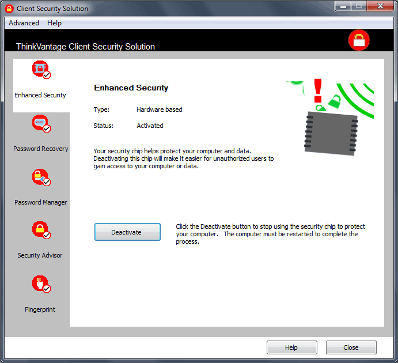The image size is (398, 363).
Task: Click the security chip description paragraph
Action: click(184, 158)
